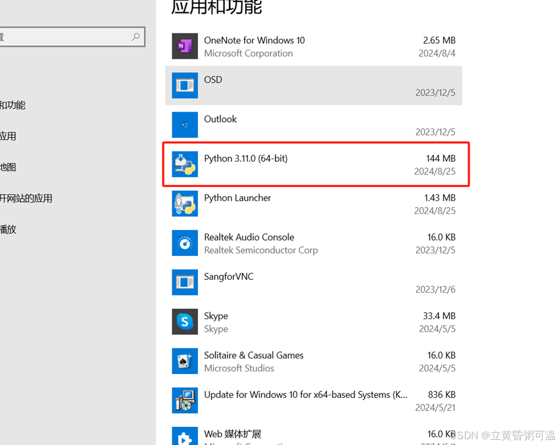
Task: Click the Realtek Audio Console icon
Action: (184, 243)
